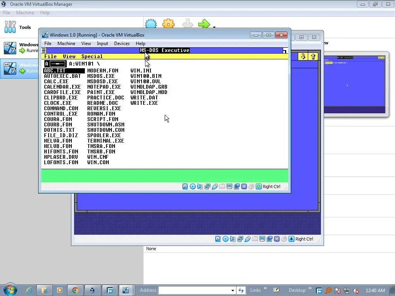Select WIN.INI in file list
Image resolution: width=395 pixels, height=296 pixels.
[x=141, y=71]
